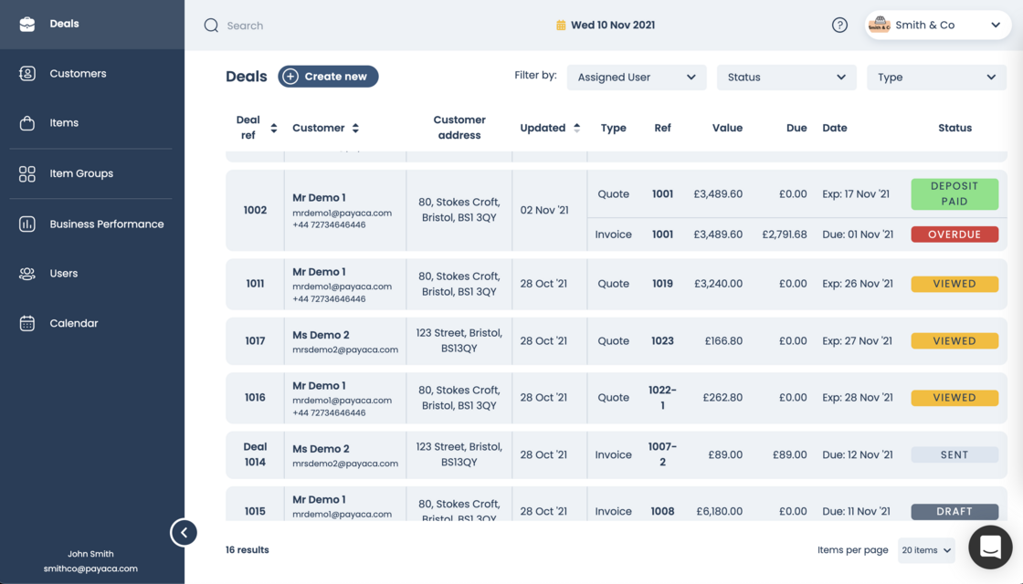Sort table by Deal ref column
The width and height of the screenshot is (1023, 584).
click(273, 128)
